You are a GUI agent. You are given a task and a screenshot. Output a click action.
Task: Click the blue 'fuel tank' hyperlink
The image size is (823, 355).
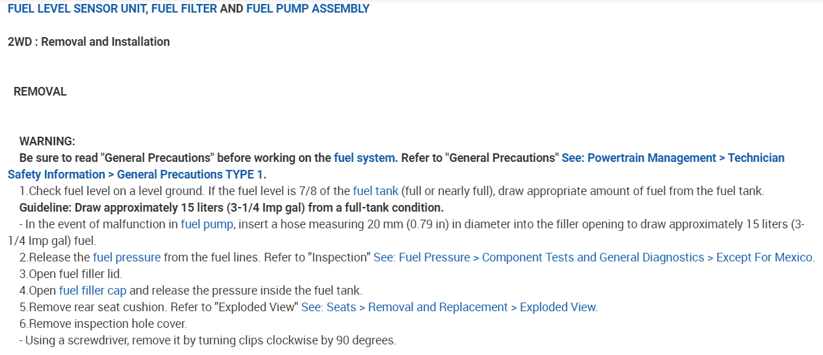(375, 191)
